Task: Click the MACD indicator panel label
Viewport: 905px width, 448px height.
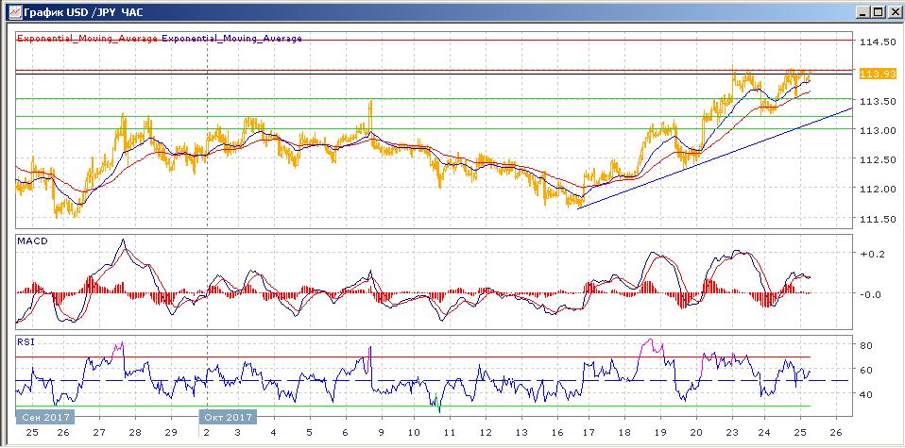Action: pos(33,241)
